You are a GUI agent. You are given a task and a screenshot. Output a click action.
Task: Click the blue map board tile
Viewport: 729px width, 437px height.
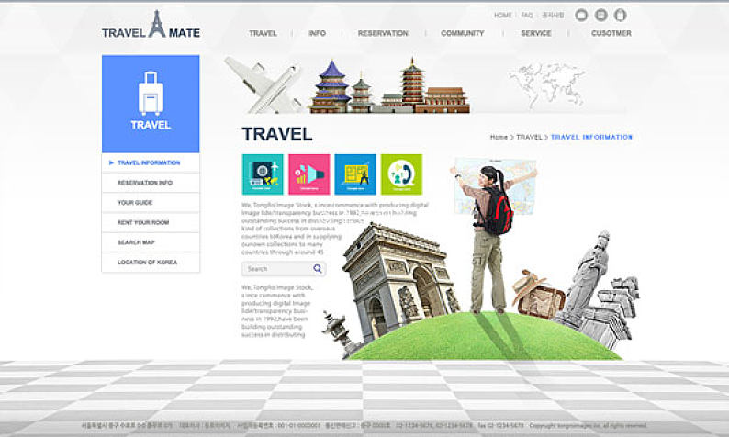point(355,174)
